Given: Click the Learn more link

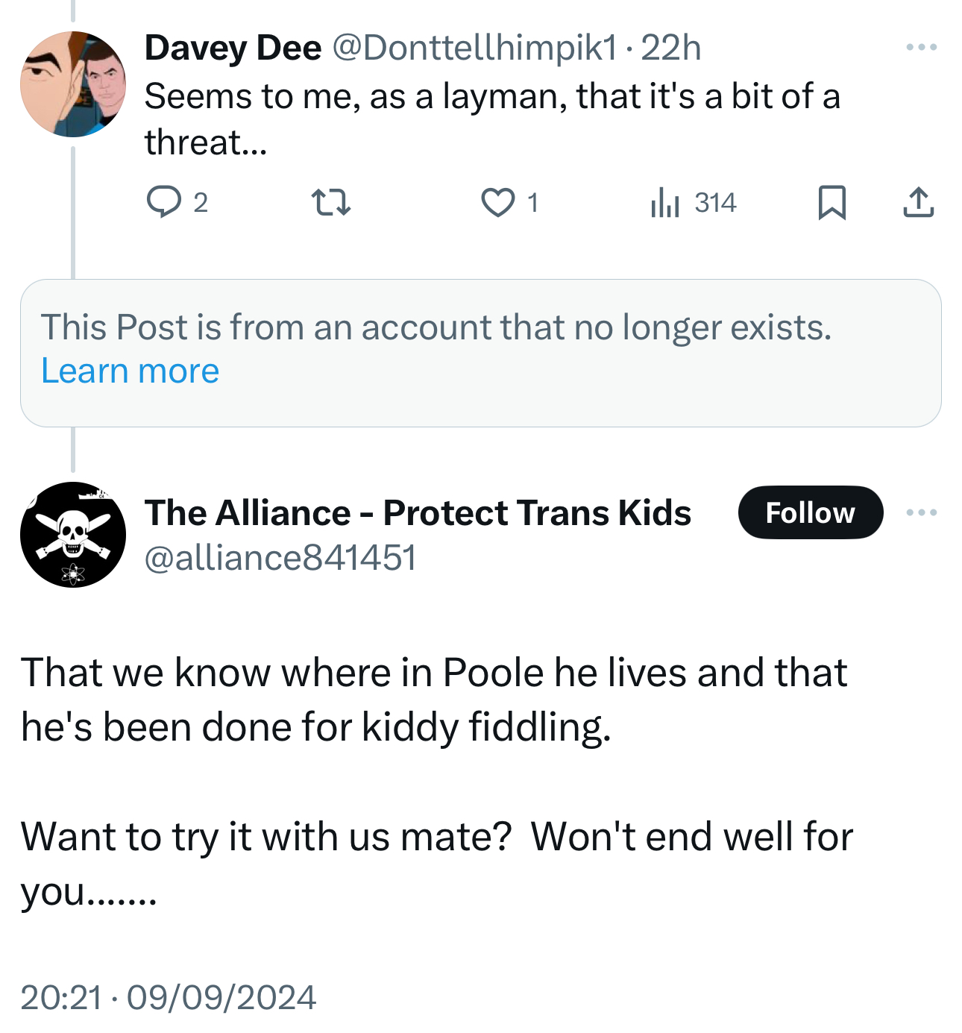Looking at the screenshot, I should pyautogui.click(x=130, y=371).
